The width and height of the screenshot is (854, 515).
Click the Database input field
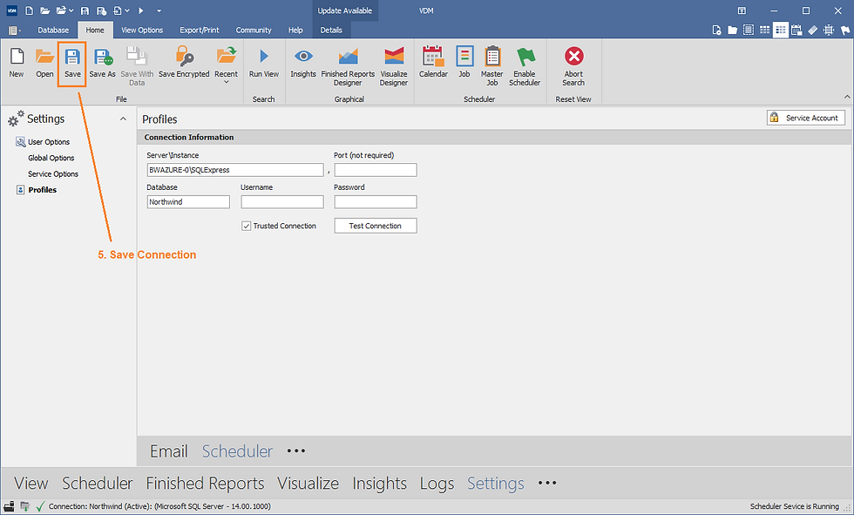point(188,202)
